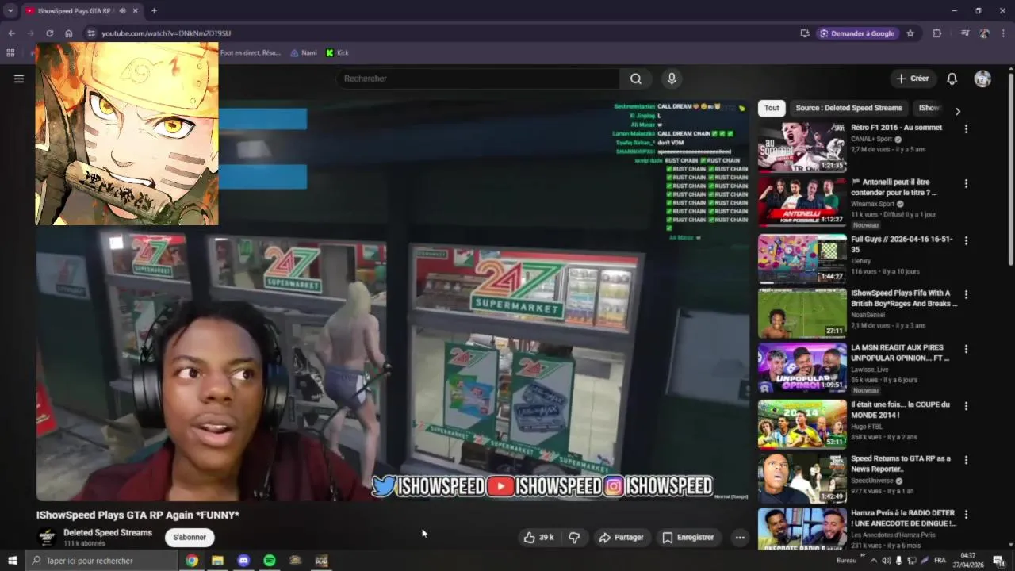Open options for Antonelli video
Image resolution: width=1015 pixels, height=571 pixels.
[966, 183]
